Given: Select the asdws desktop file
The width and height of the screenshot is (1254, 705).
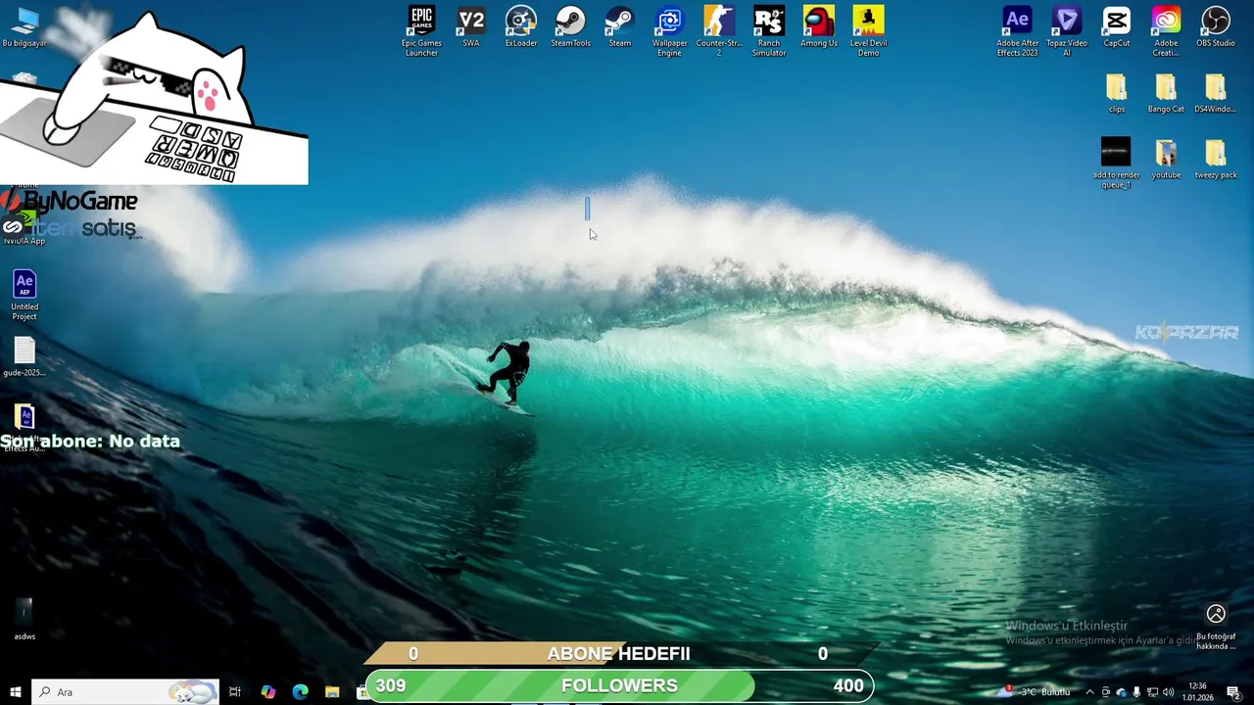Looking at the screenshot, I should [x=24, y=620].
